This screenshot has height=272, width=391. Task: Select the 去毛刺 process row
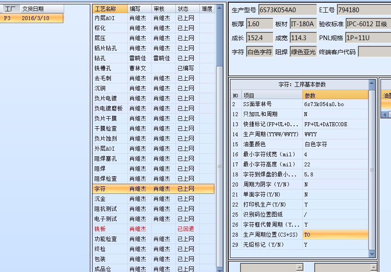pyautogui.click(x=153, y=78)
